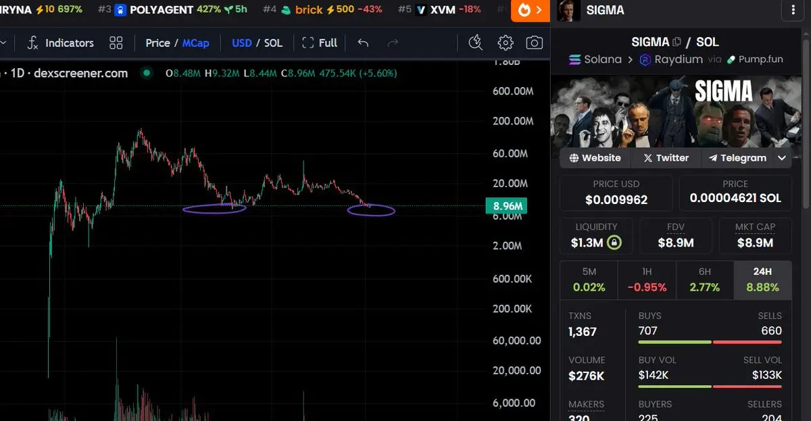Click the TXNS 1,367 value
The width and height of the screenshot is (811, 421).
583,332
